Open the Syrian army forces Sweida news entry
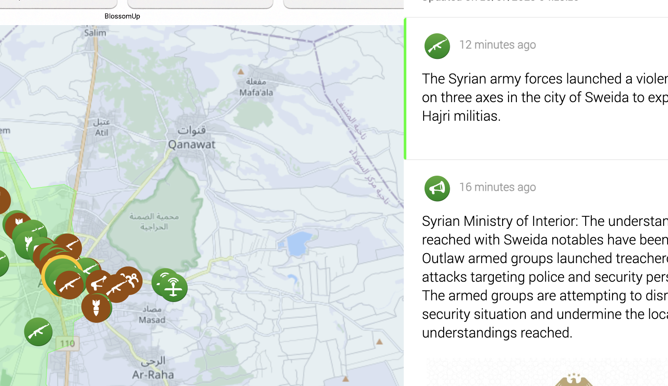The image size is (668, 386). (x=536, y=88)
